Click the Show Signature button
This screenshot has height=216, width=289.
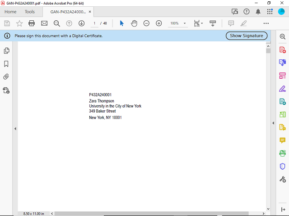[x=247, y=36]
